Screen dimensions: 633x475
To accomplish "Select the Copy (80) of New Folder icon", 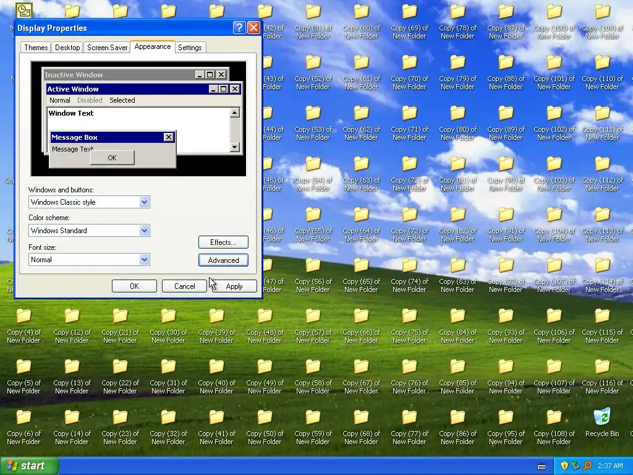I will pos(457,124).
